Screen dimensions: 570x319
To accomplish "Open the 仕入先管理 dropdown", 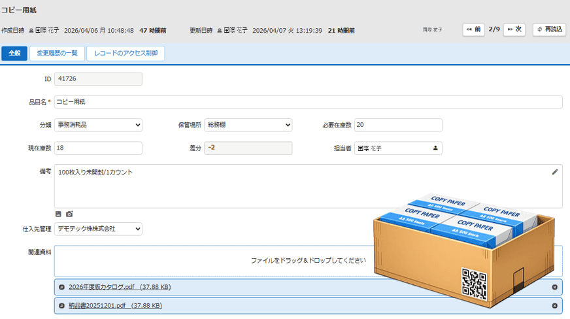I will pyautogui.click(x=98, y=229).
